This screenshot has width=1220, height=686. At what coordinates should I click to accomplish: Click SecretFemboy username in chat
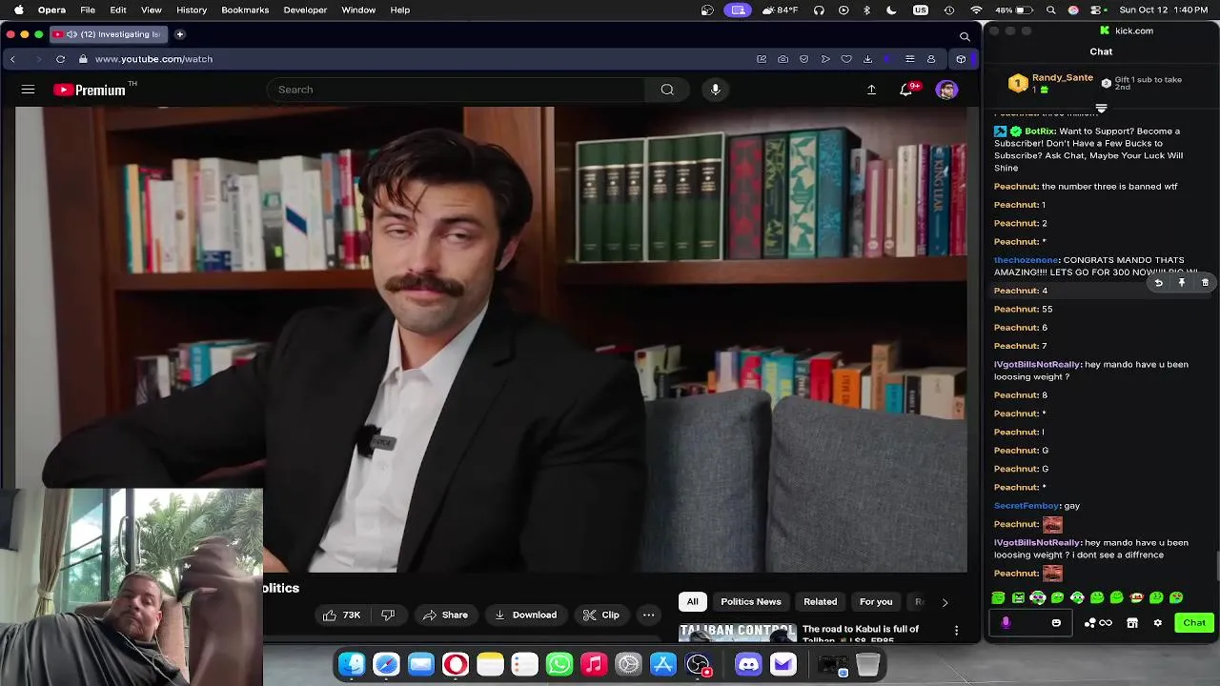1027,506
